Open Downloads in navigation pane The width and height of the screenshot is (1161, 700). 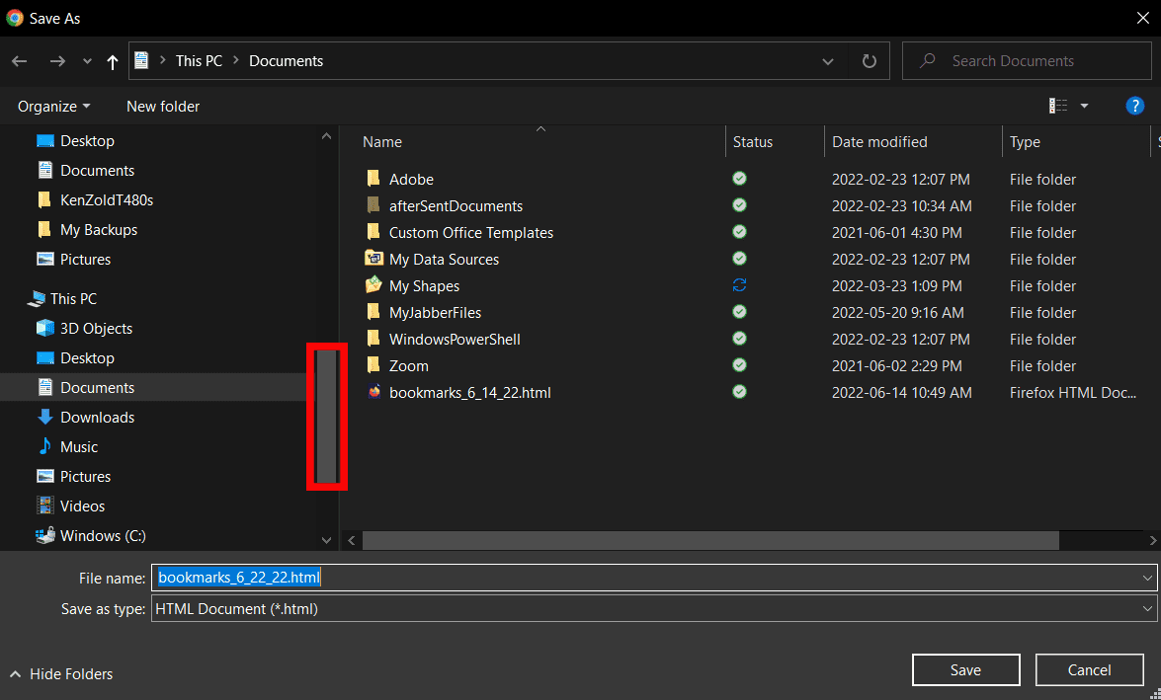97,418
